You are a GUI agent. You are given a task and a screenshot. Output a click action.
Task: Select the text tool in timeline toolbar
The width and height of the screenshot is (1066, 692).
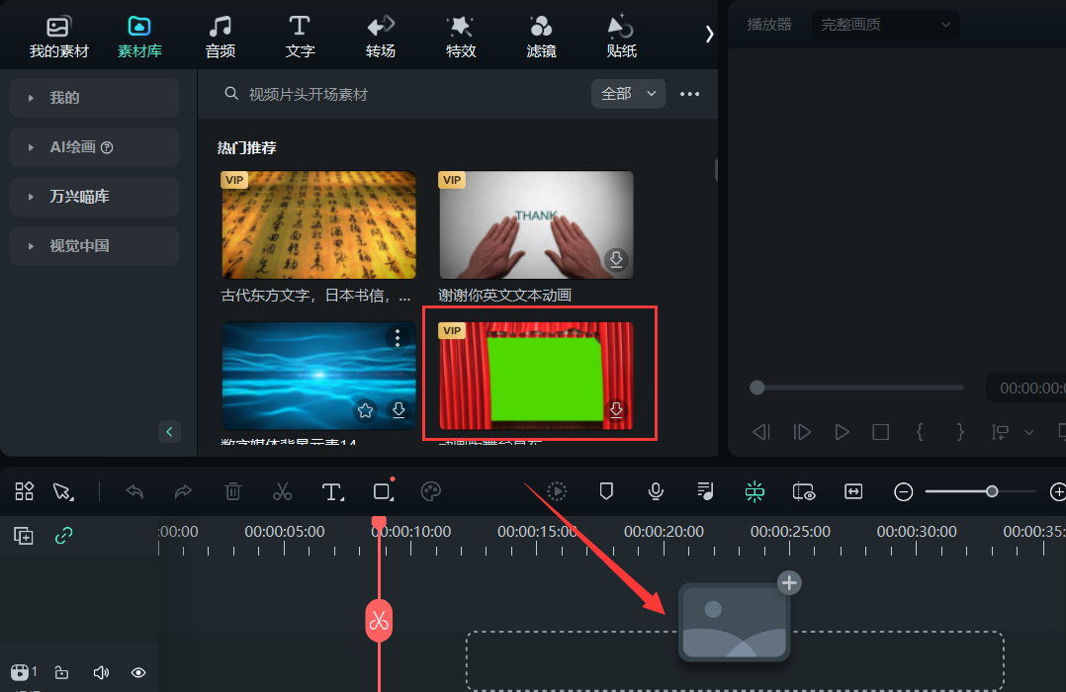coord(332,491)
